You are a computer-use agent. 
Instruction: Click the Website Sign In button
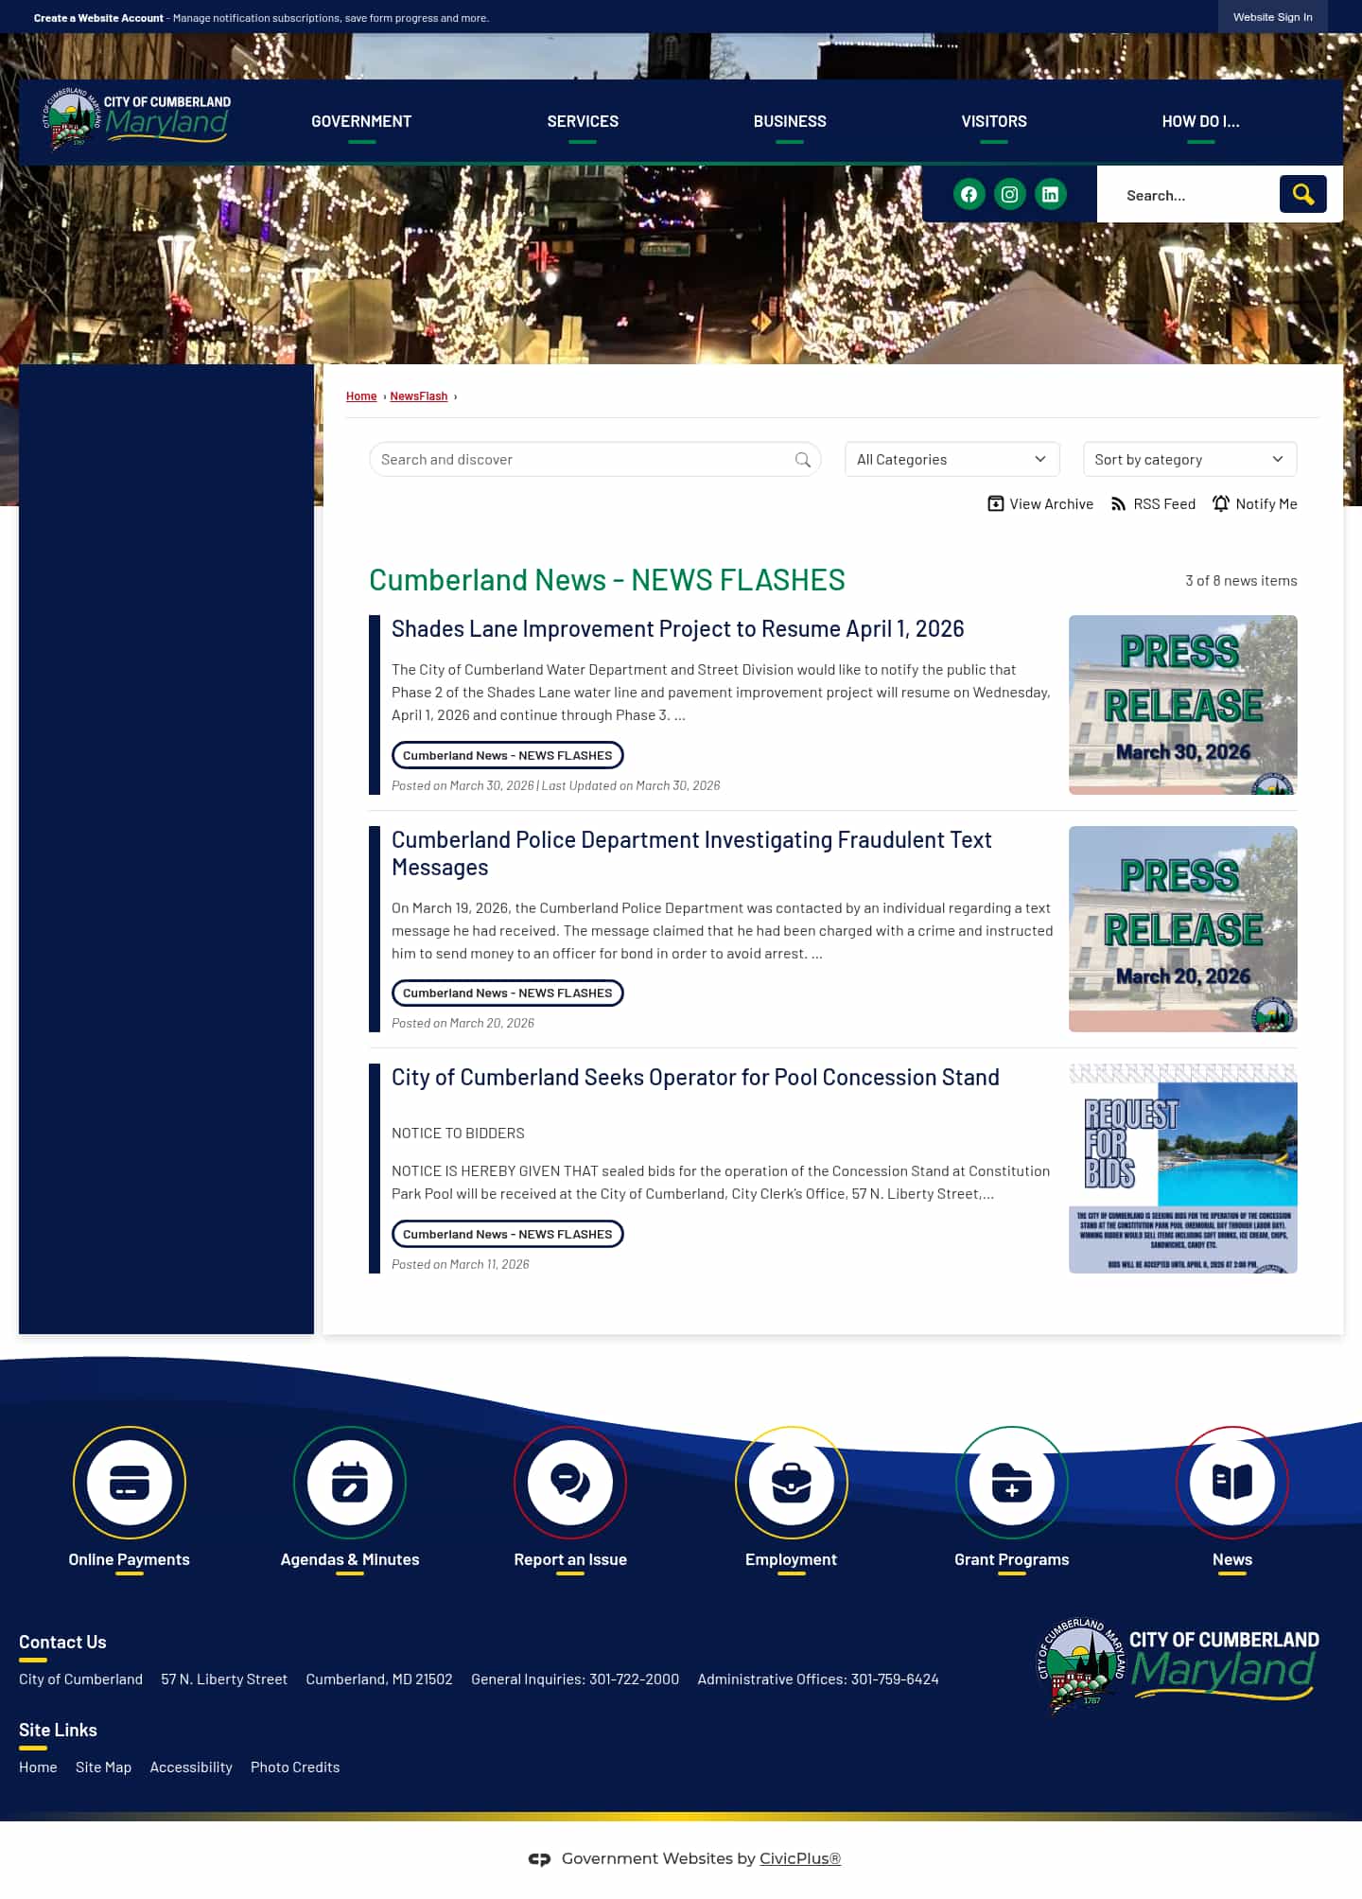pyautogui.click(x=1272, y=17)
